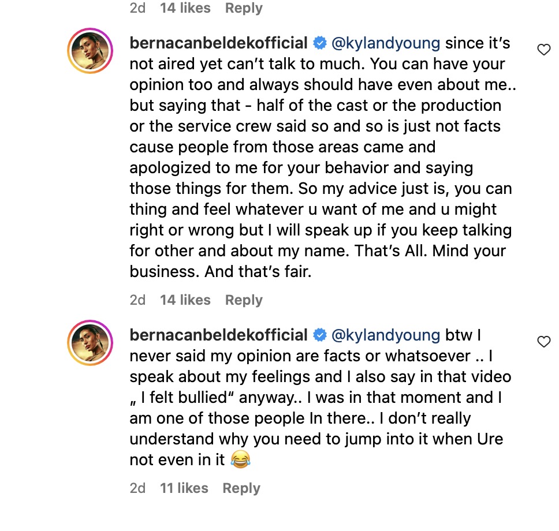Click the cut-off Reply button at the very top

coord(244,8)
